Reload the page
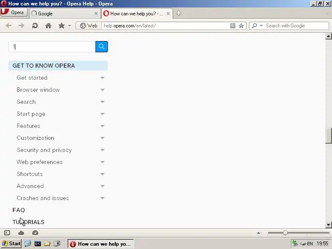 (x=35, y=26)
